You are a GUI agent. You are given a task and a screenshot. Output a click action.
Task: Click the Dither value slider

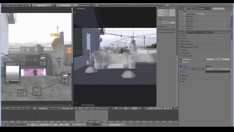(x=218, y=59)
